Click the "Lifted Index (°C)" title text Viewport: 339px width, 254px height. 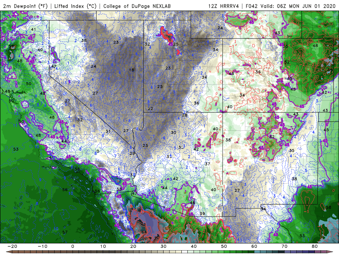tap(75, 6)
